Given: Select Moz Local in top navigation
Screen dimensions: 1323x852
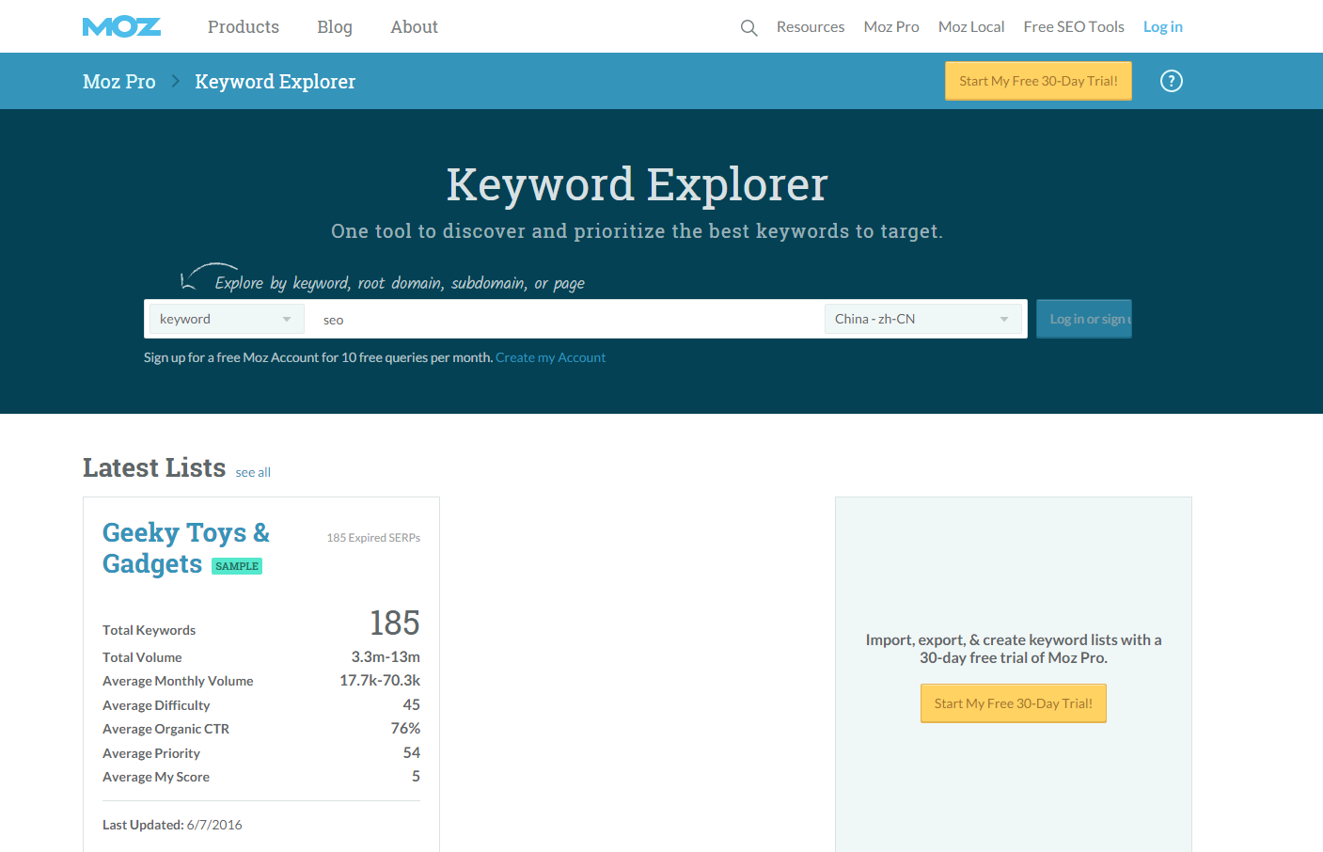Looking at the screenshot, I should [971, 27].
